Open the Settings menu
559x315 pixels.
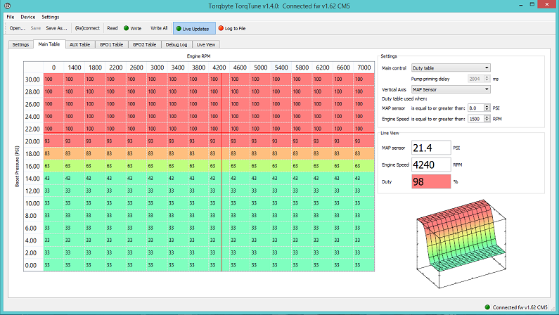click(x=50, y=17)
